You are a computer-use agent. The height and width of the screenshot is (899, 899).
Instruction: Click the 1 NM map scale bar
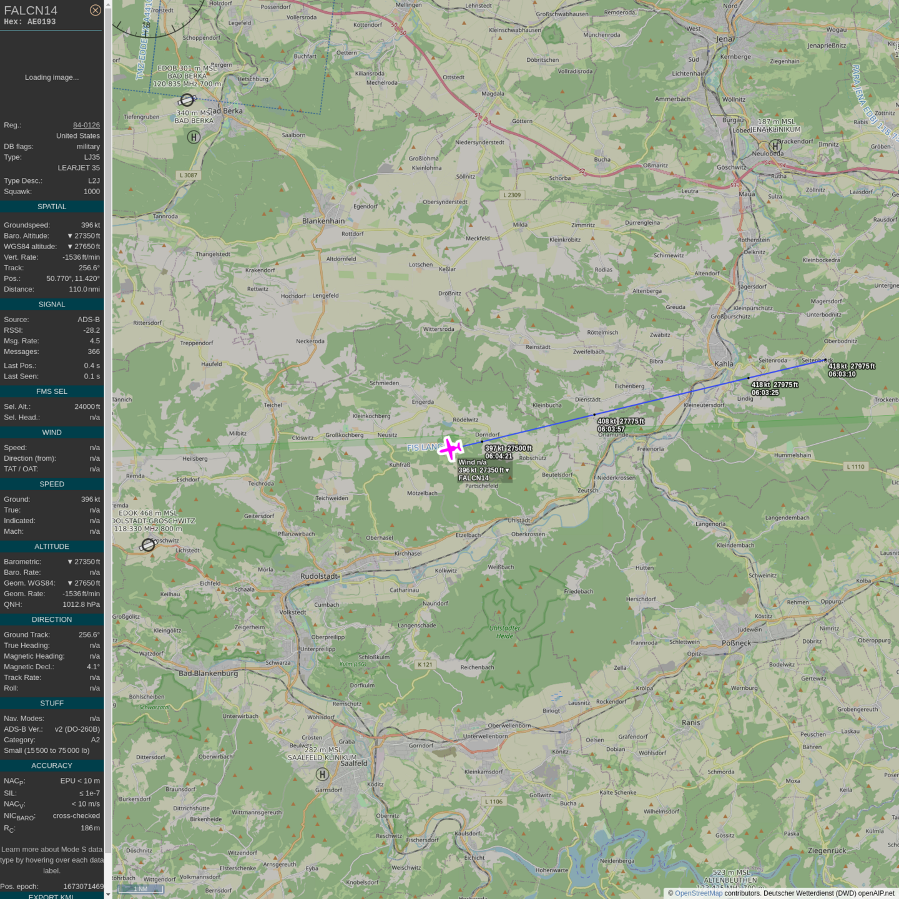(x=141, y=889)
